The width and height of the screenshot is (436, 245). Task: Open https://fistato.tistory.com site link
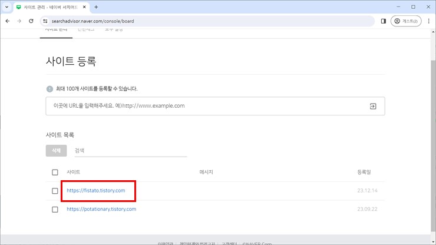[96, 190]
